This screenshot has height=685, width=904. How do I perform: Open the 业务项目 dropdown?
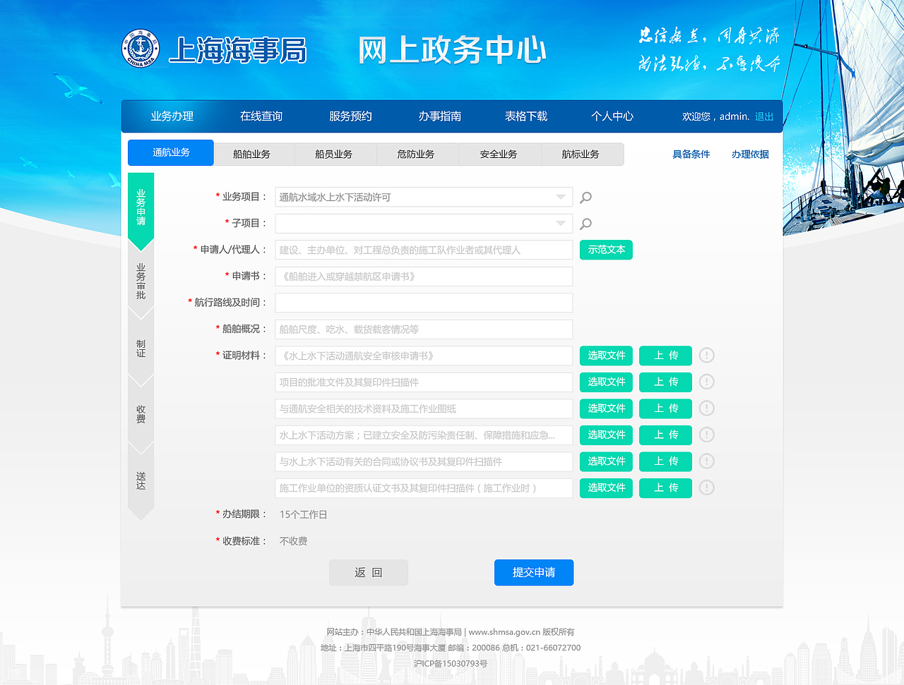pyautogui.click(x=560, y=198)
